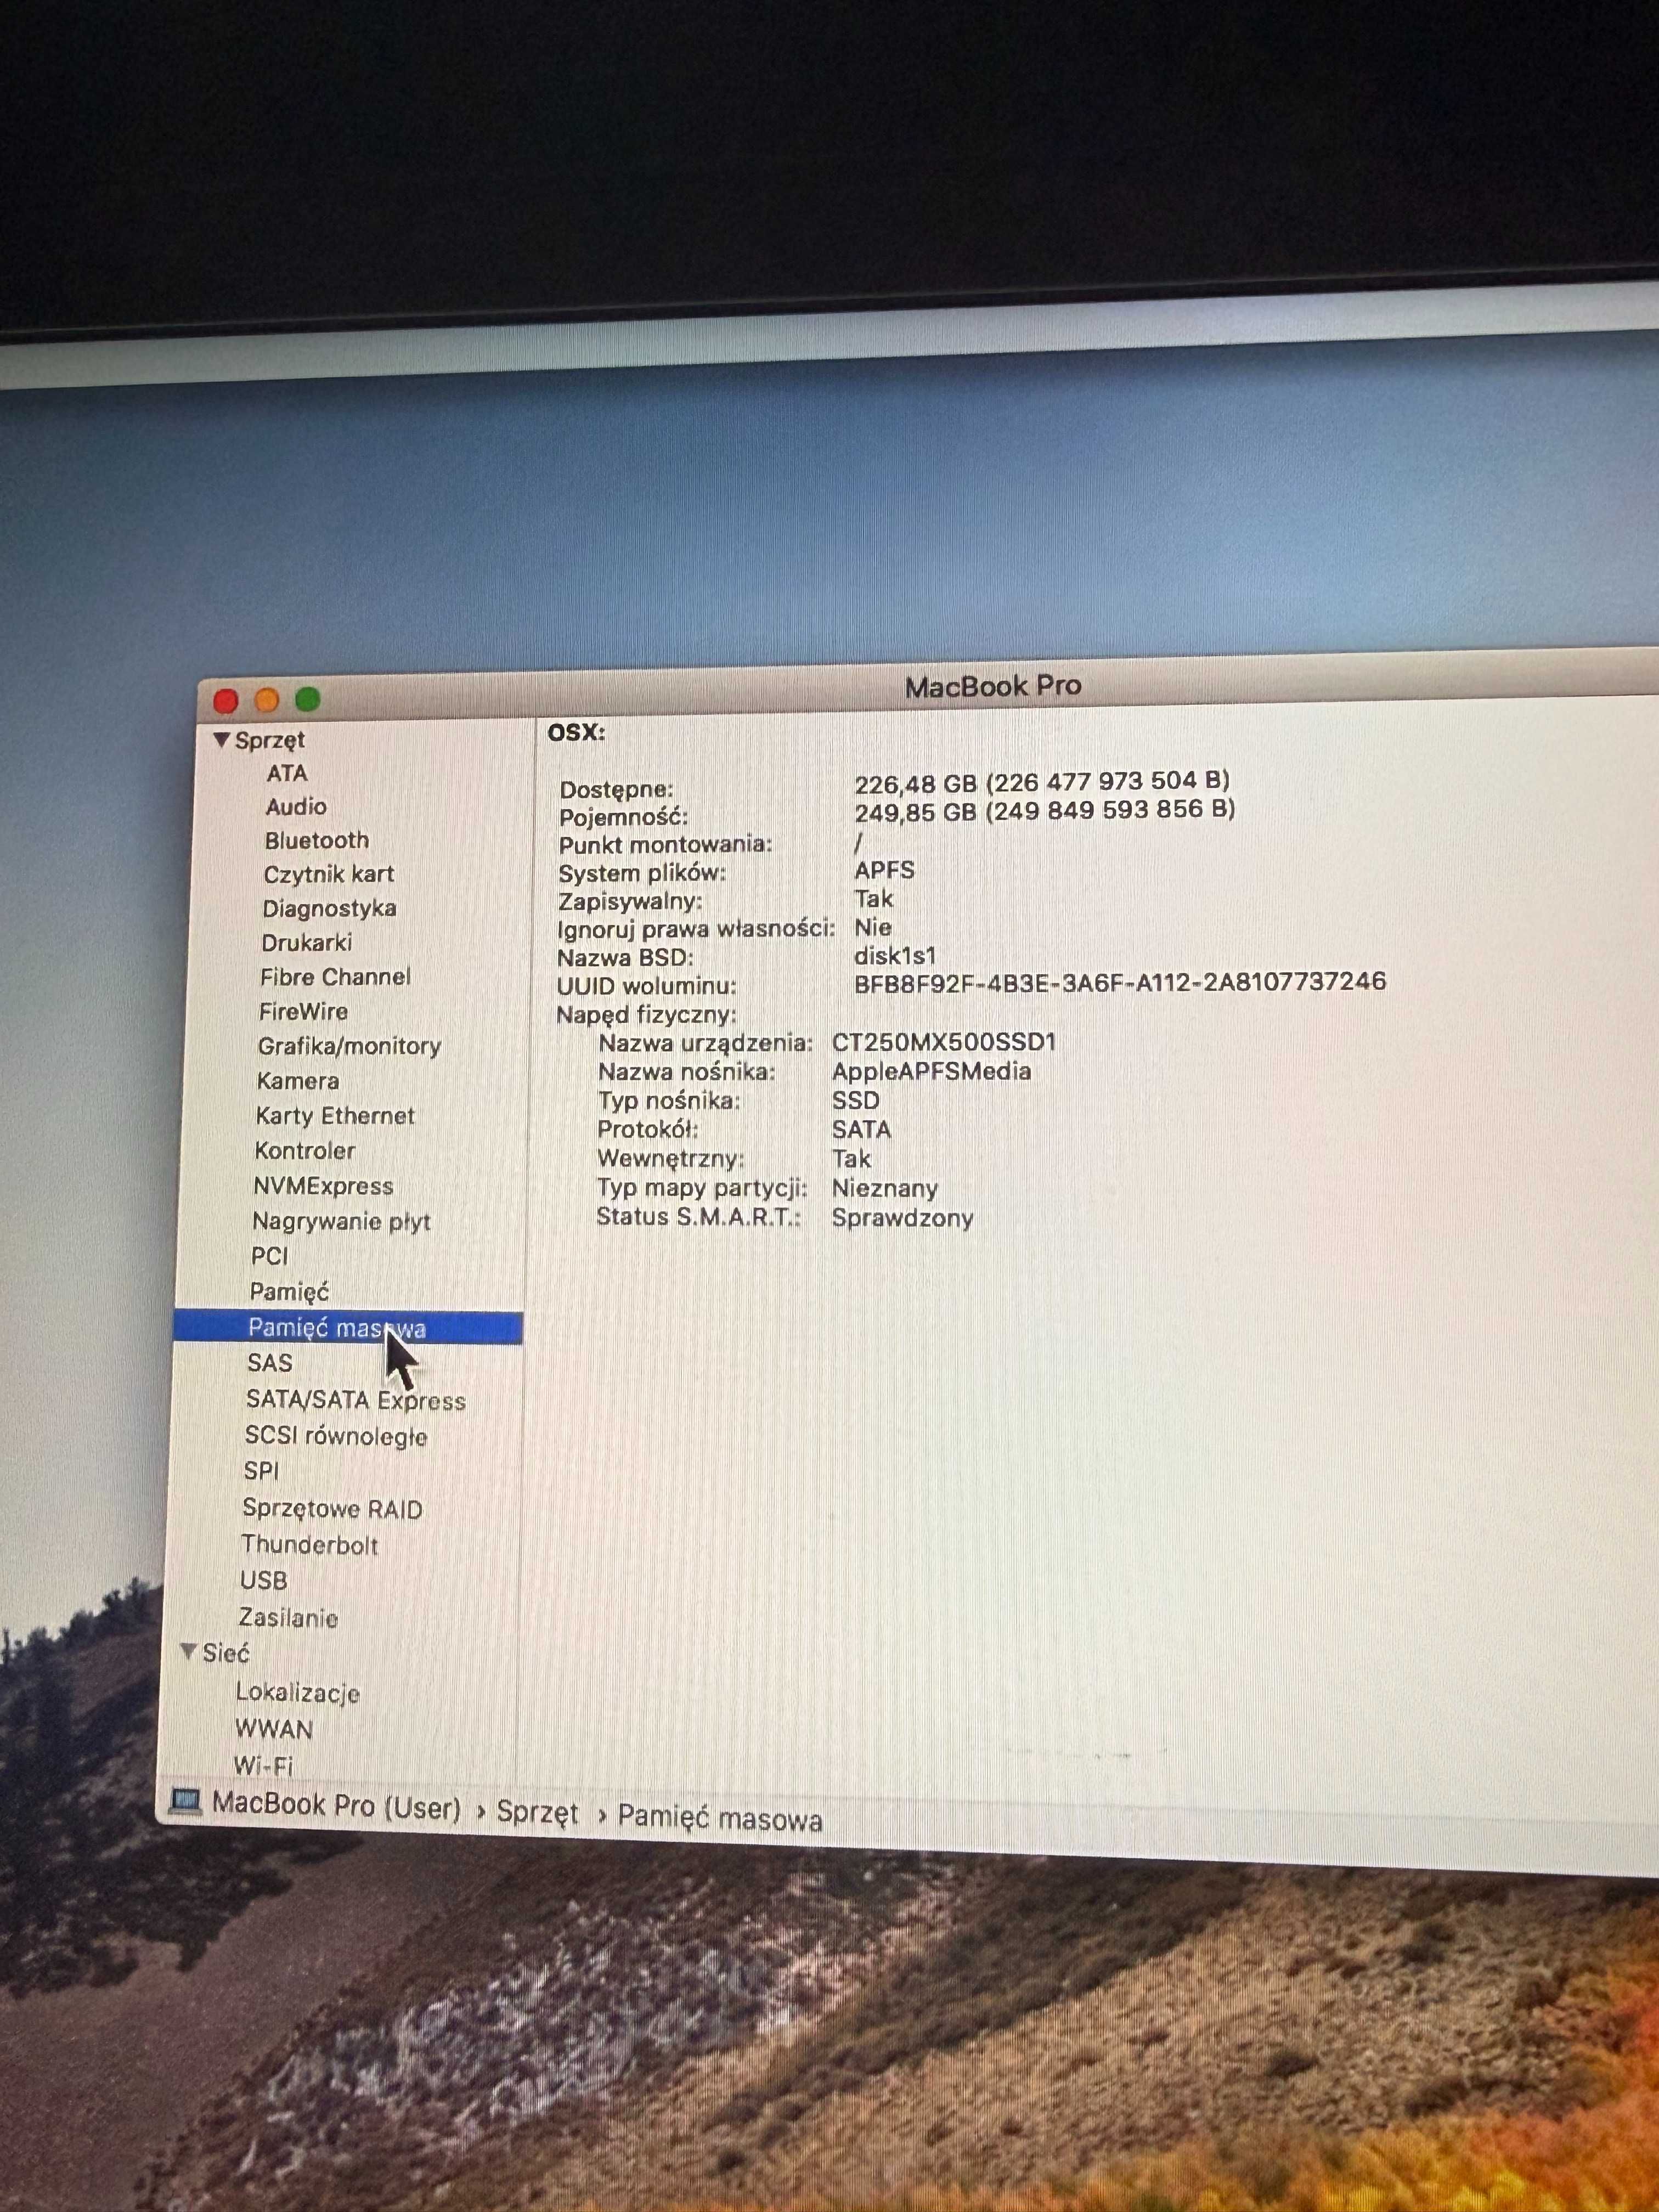Select PCI in the sidebar

(x=269, y=1256)
